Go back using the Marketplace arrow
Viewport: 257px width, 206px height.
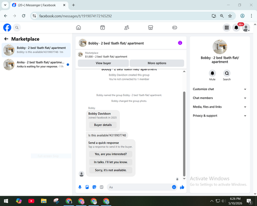click(6, 39)
